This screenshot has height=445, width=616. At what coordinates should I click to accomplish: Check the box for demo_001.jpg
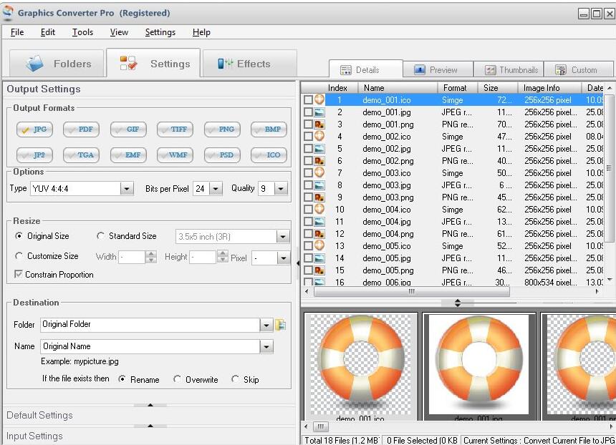[x=309, y=112]
